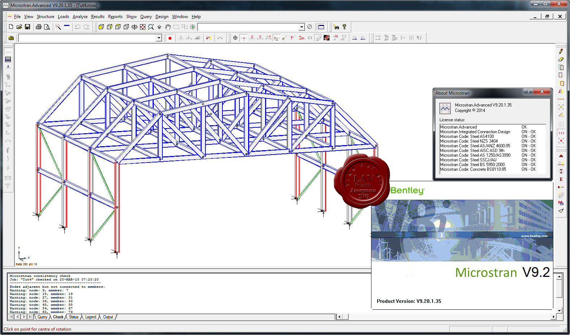Restore the inner document window

click(547, 17)
